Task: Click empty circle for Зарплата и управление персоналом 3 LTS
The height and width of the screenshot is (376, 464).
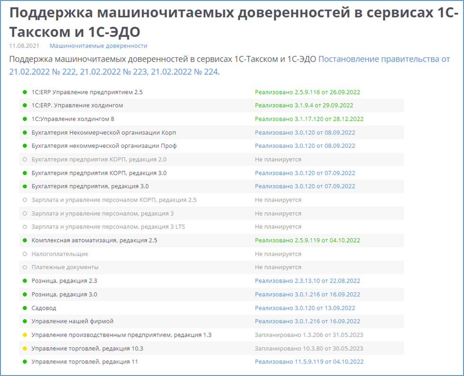Action: pyautogui.click(x=25, y=227)
